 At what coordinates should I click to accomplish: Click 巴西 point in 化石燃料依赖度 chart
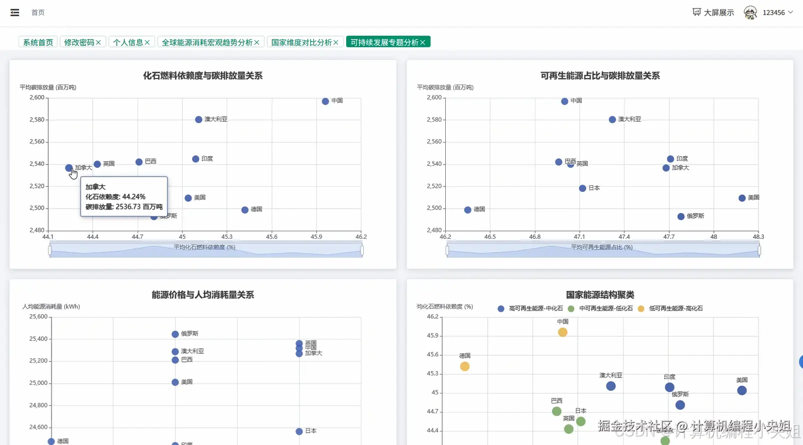point(139,162)
